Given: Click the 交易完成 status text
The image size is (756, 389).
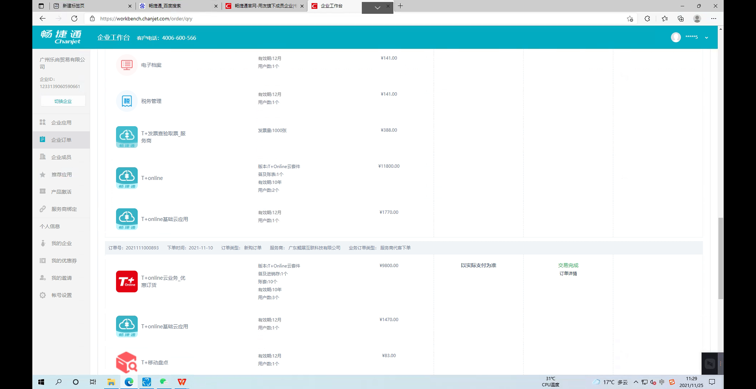Looking at the screenshot, I should click(568, 266).
